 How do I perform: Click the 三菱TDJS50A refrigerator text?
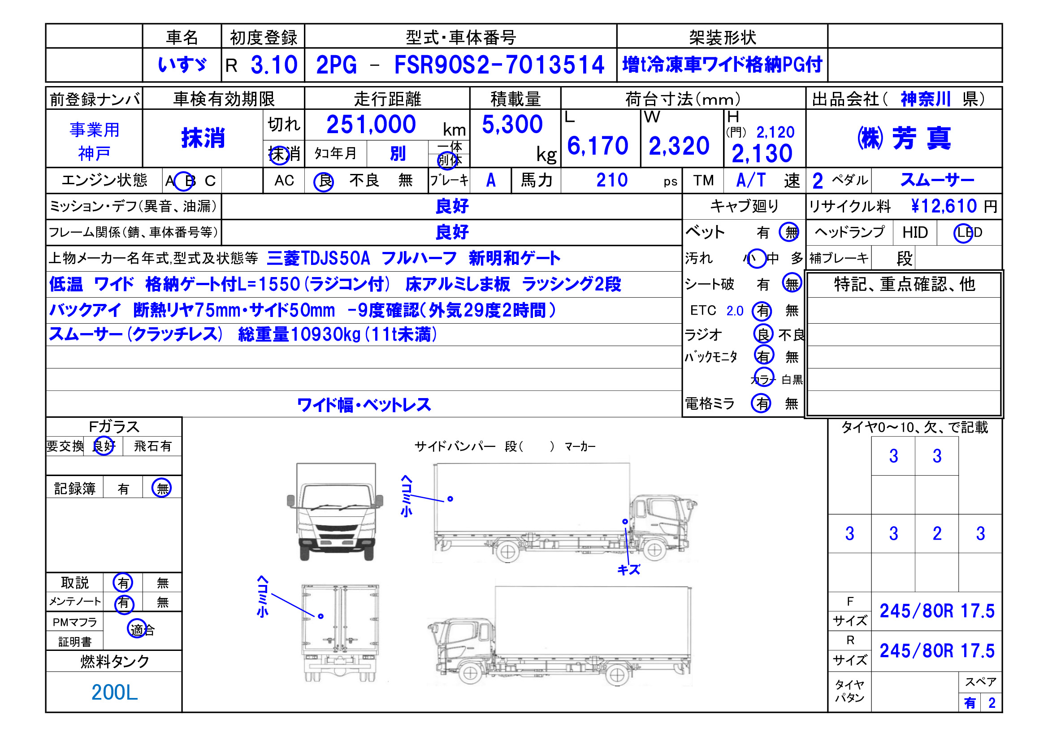(x=318, y=258)
